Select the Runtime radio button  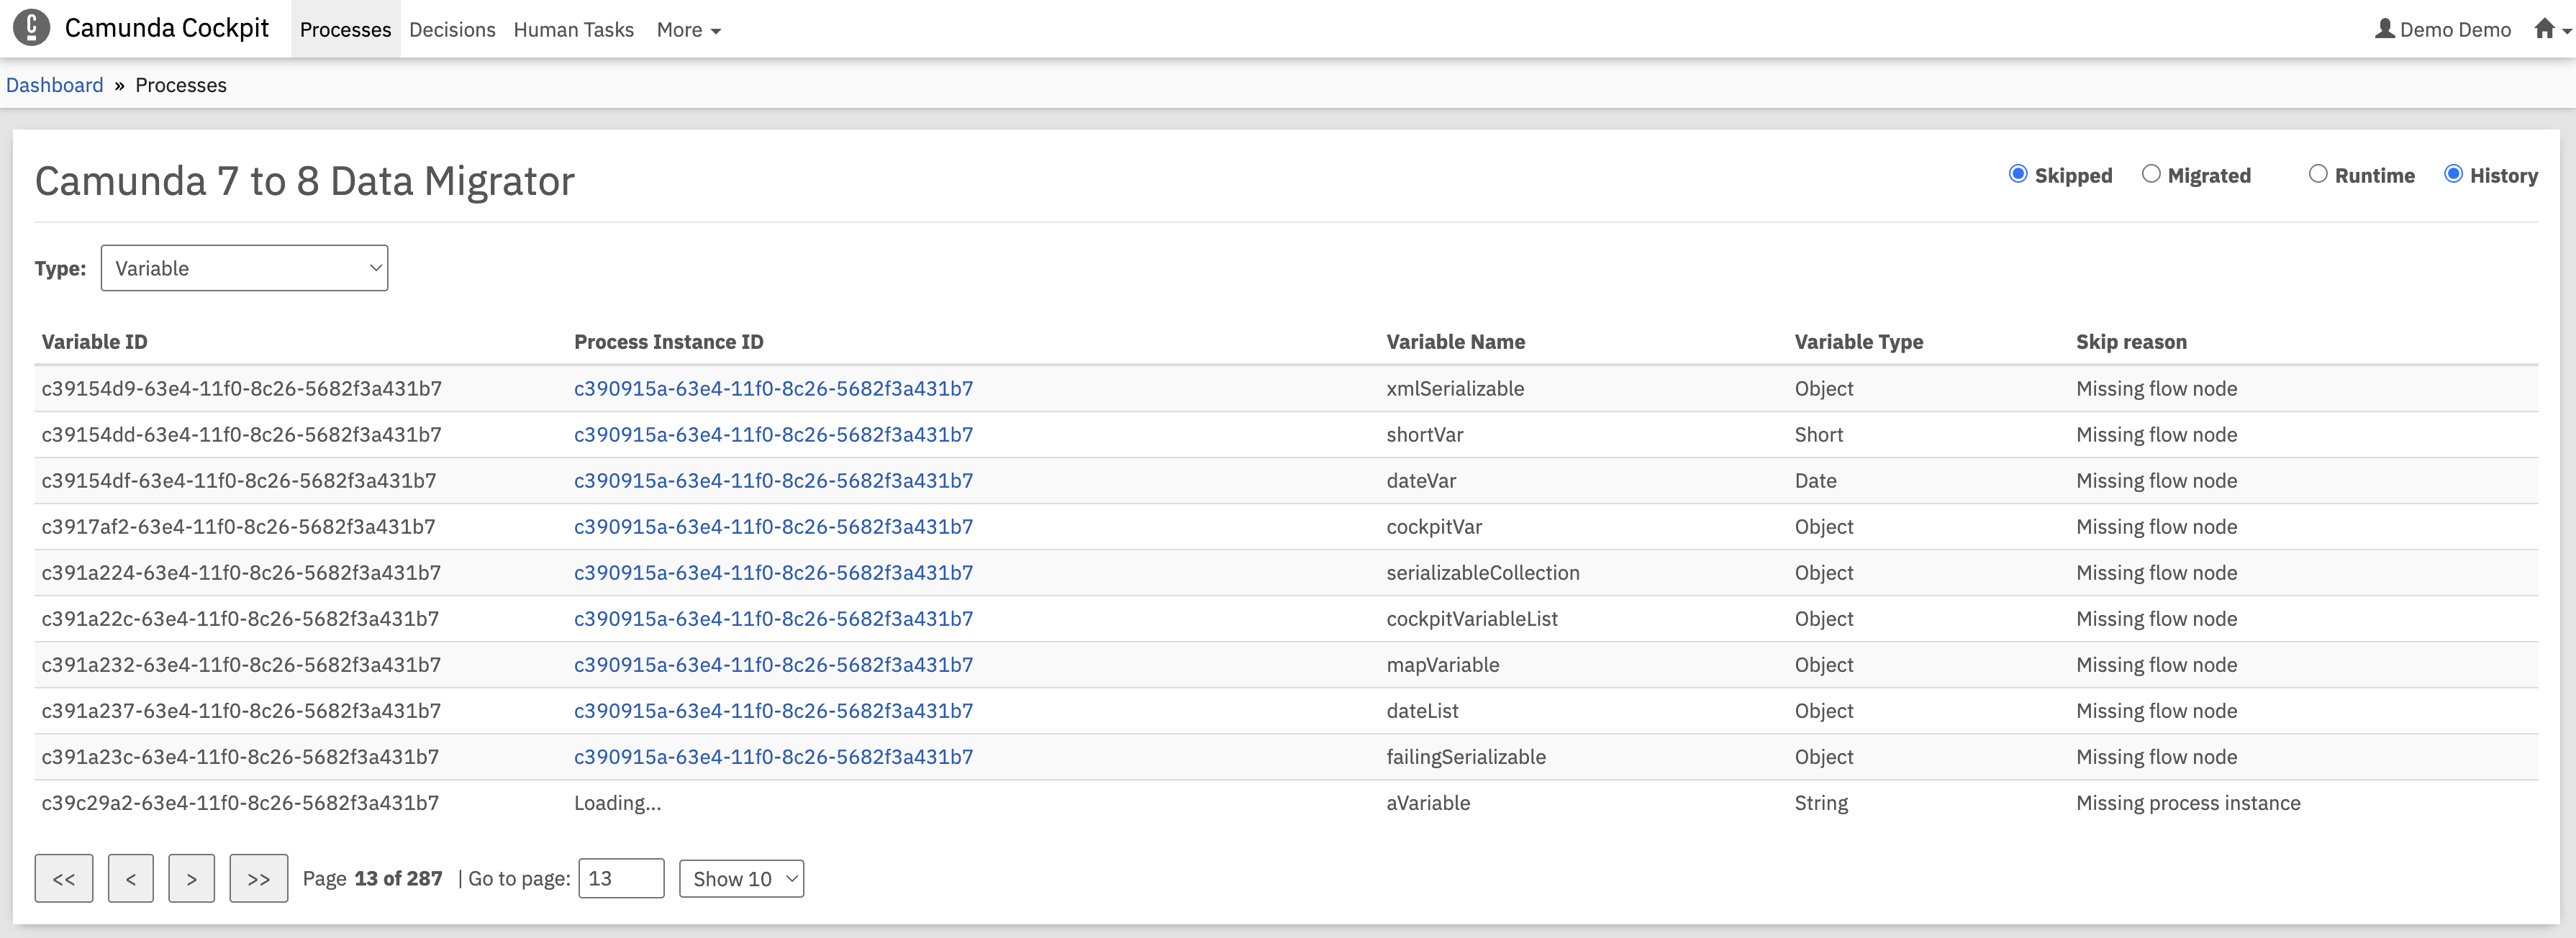tap(2318, 174)
